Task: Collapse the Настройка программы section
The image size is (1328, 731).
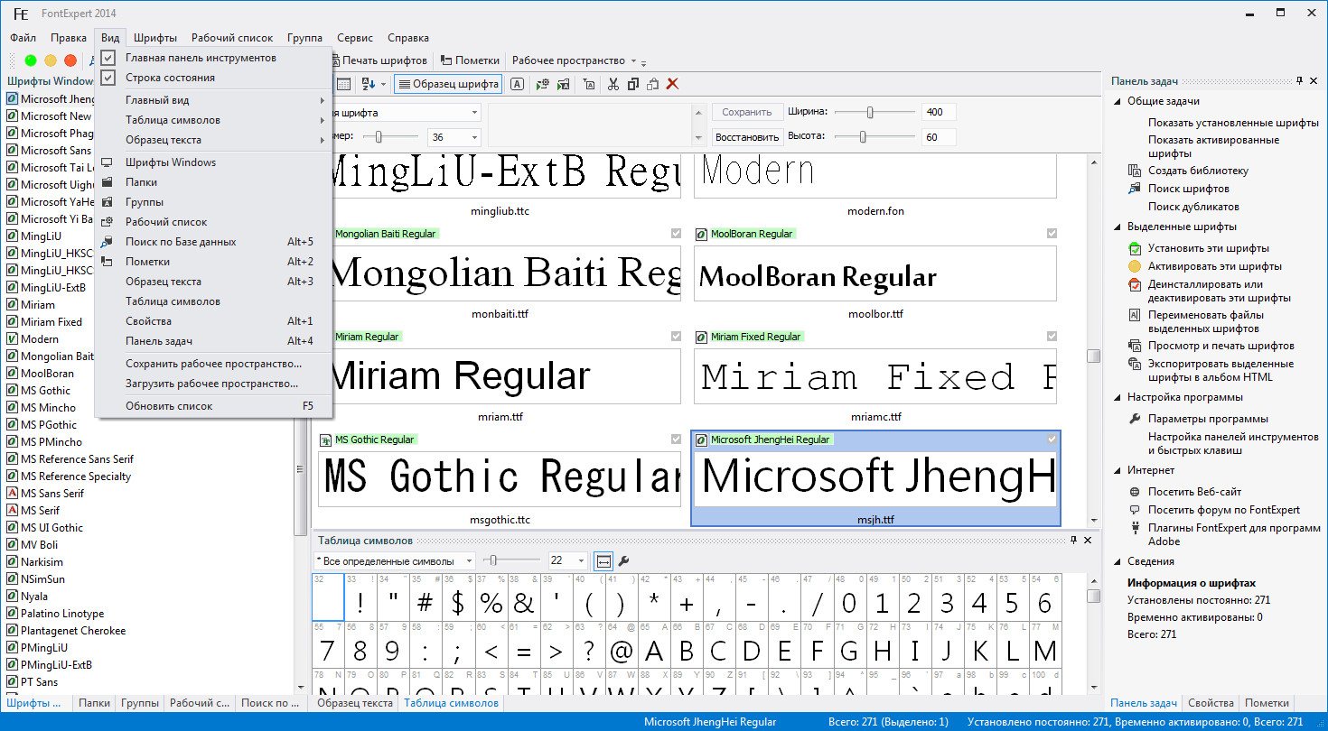Action: 1118,397
